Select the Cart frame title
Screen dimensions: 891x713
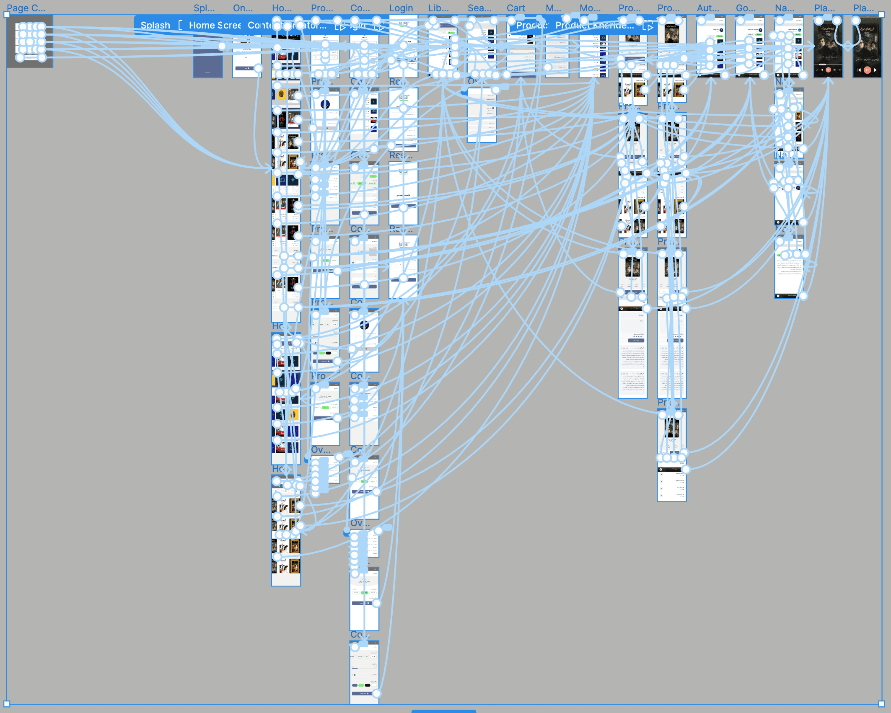click(516, 8)
